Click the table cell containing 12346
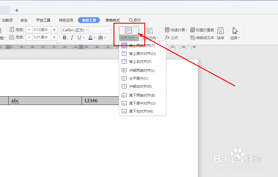The height and width of the screenshot is (177, 278). point(100,100)
